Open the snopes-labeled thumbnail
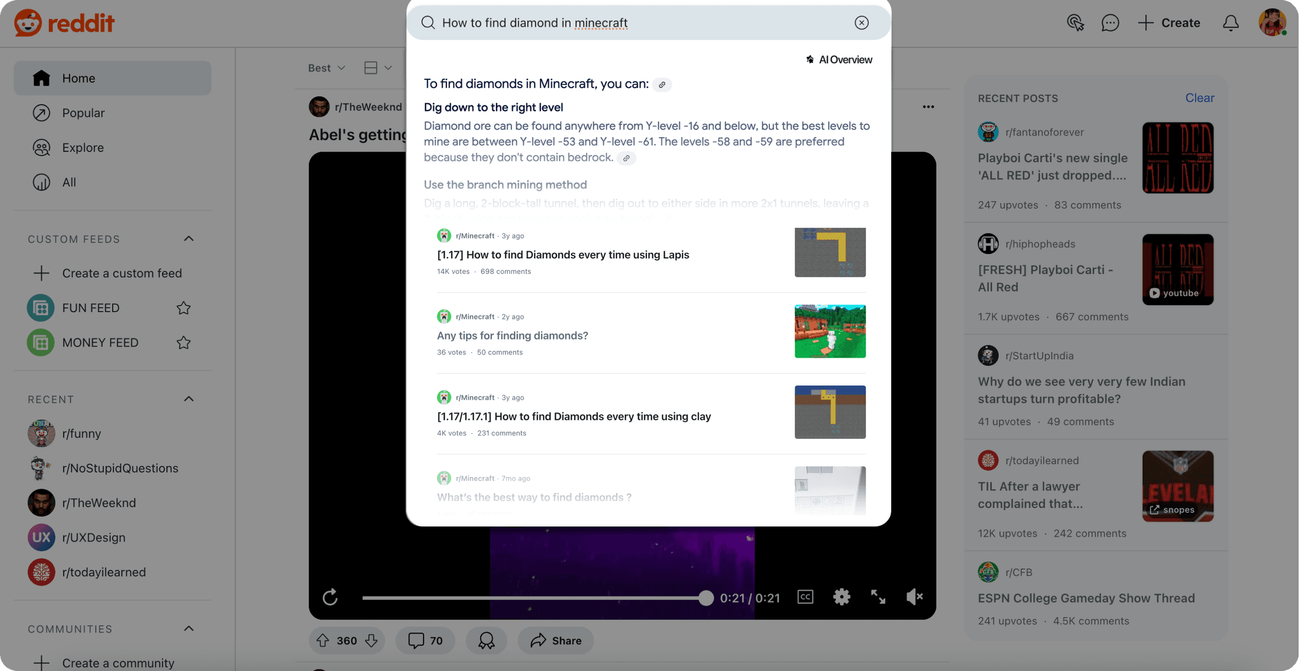The height and width of the screenshot is (671, 1299). [1178, 486]
